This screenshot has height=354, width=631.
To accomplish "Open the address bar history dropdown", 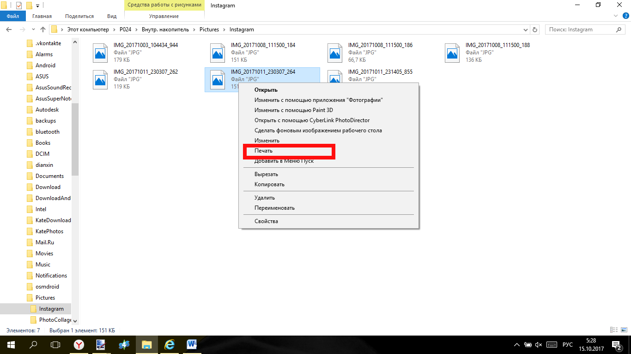I will tap(526, 29).
